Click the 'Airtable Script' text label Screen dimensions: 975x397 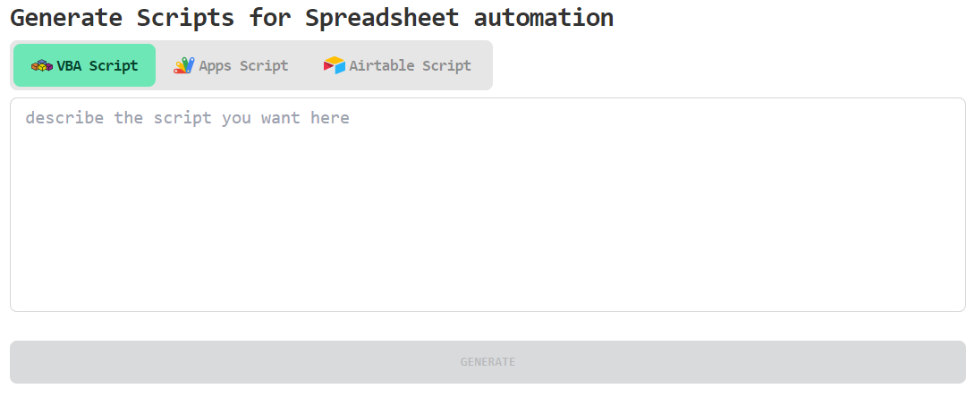point(410,65)
